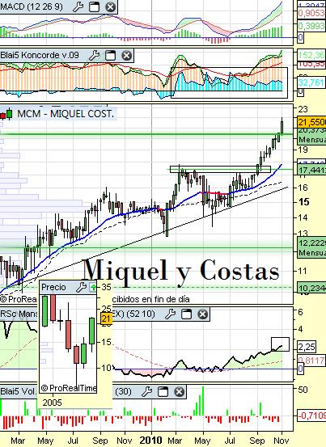Close the MACD indicator panel

tap(110, 6)
